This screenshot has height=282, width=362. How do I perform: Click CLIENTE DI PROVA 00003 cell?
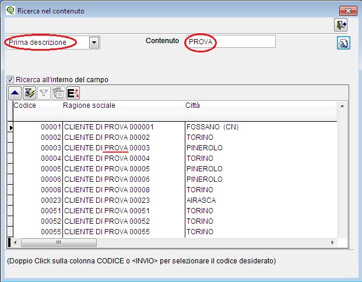point(124,148)
